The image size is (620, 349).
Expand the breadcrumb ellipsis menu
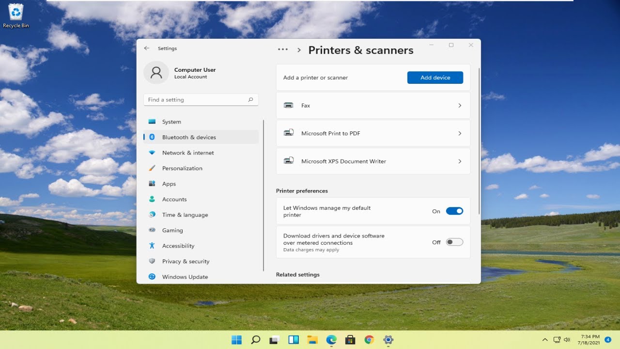pos(283,49)
